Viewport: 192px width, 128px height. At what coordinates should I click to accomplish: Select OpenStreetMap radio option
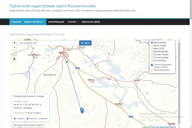(152, 52)
